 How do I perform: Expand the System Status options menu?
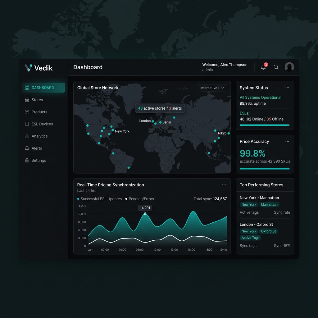(x=287, y=88)
